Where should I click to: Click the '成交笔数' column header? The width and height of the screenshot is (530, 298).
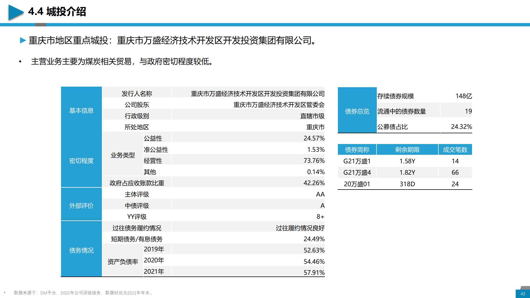[455, 150]
